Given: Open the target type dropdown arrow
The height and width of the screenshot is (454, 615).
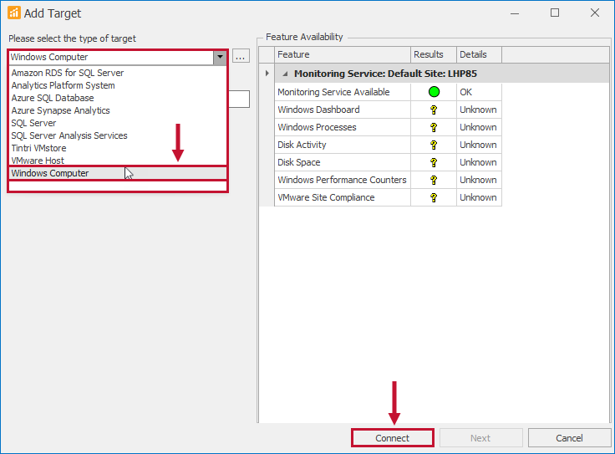Looking at the screenshot, I should click(x=220, y=58).
